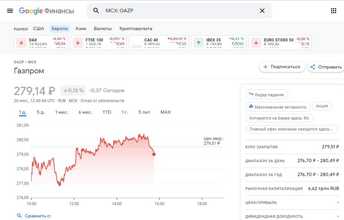Click the IBEX 35 up arrow icon
The image size is (344, 220).
198,42
